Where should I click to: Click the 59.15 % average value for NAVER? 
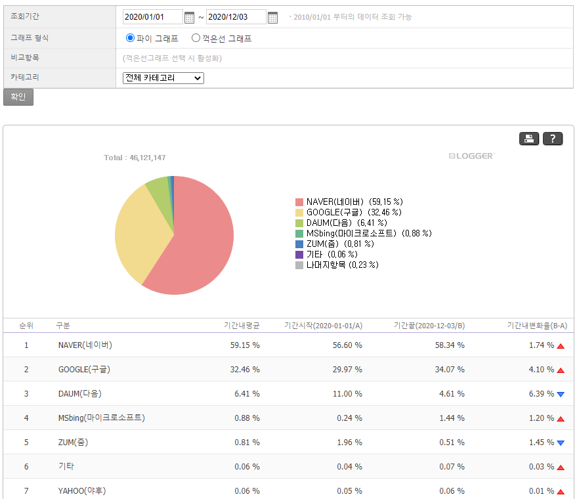click(245, 345)
